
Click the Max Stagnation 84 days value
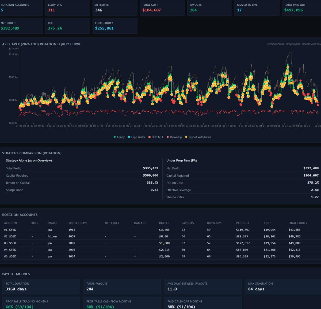256,289
